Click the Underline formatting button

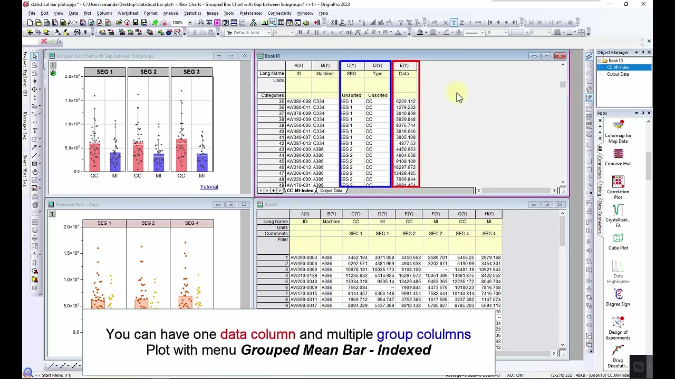(x=316, y=33)
